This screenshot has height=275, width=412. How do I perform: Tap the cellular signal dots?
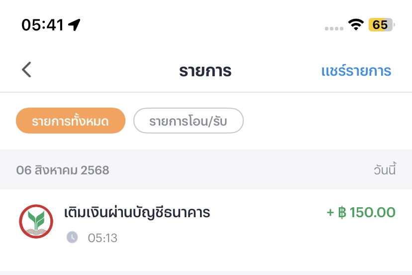pos(334,28)
